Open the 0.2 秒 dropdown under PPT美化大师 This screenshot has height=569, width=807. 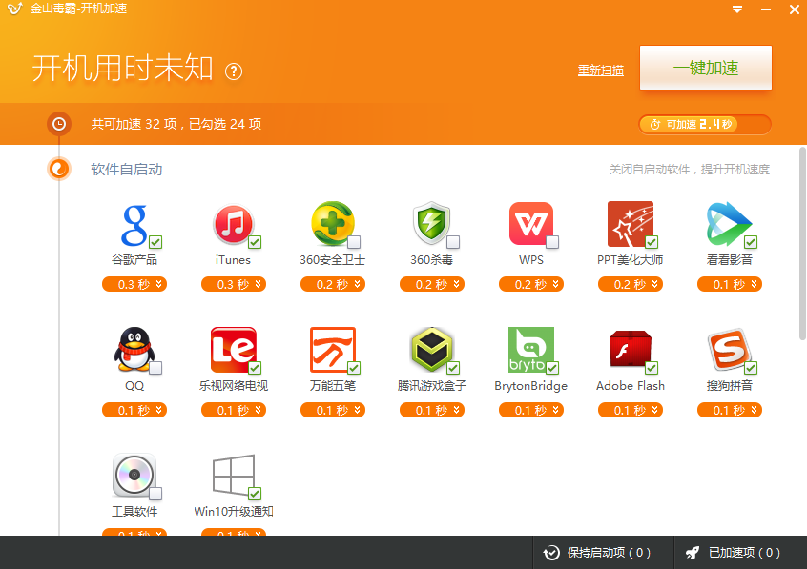(631, 284)
